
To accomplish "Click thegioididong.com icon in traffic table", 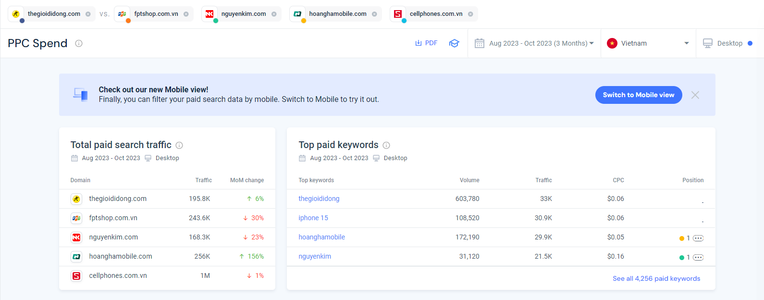I will [x=76, y=199].
